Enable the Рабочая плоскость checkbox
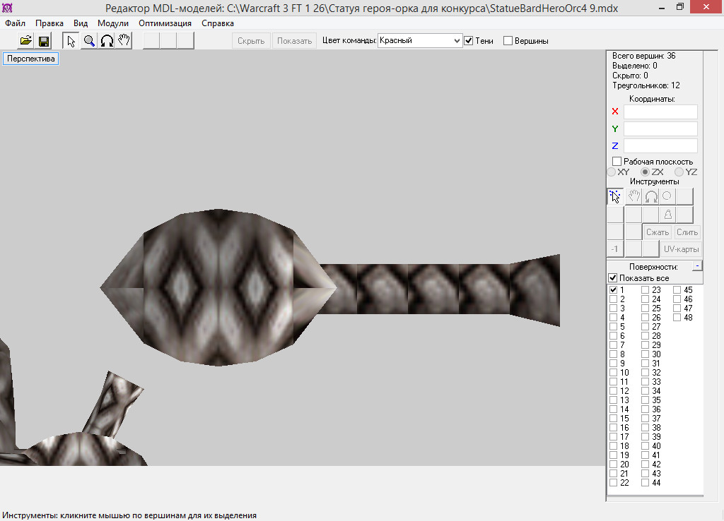The height and width of the screenshot is (521, 724). pos(617,162)
